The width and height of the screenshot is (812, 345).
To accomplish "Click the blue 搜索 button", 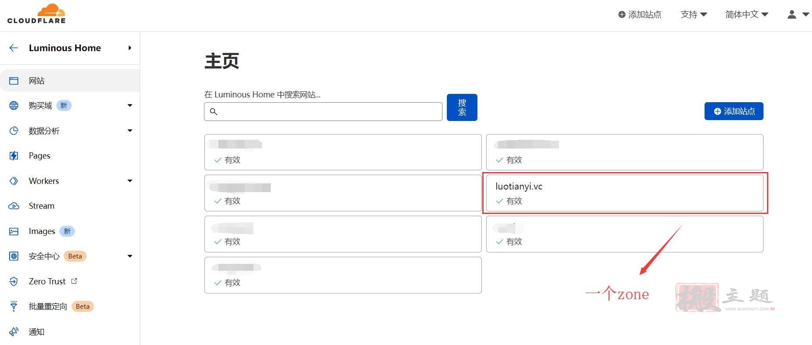I will [x=462, y=107].
